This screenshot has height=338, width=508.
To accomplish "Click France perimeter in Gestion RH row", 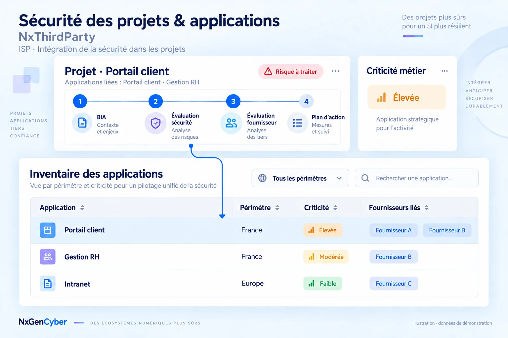I will [x=252, y=256].
